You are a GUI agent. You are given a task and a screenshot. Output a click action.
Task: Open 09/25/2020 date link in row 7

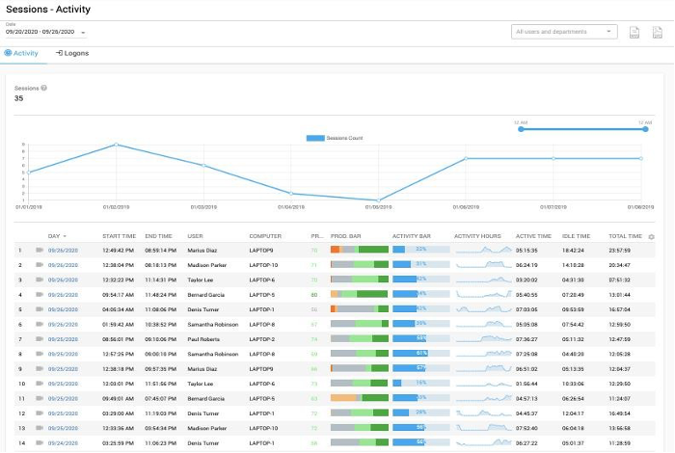tap(63, 339)
